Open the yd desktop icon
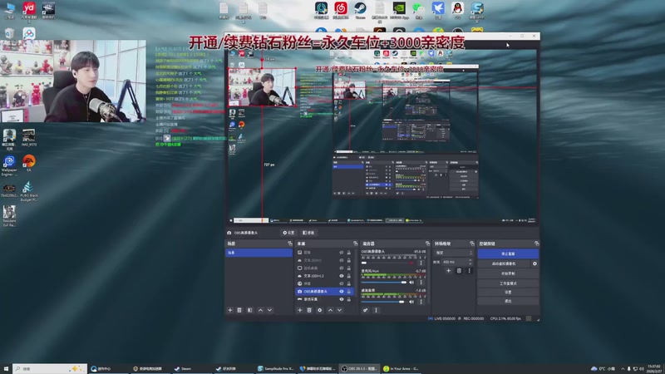The height and width of the screenshot is (374, 665). click(x=29, y=10)
